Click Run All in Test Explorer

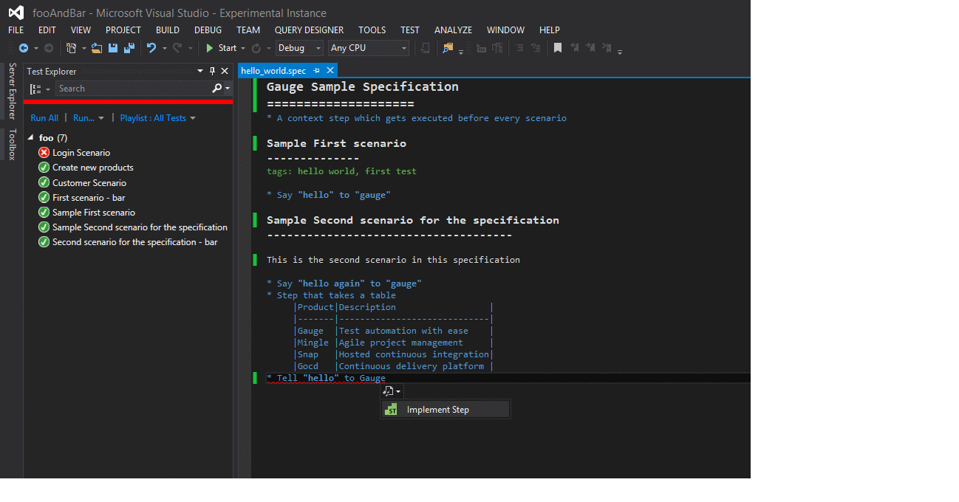44,118
